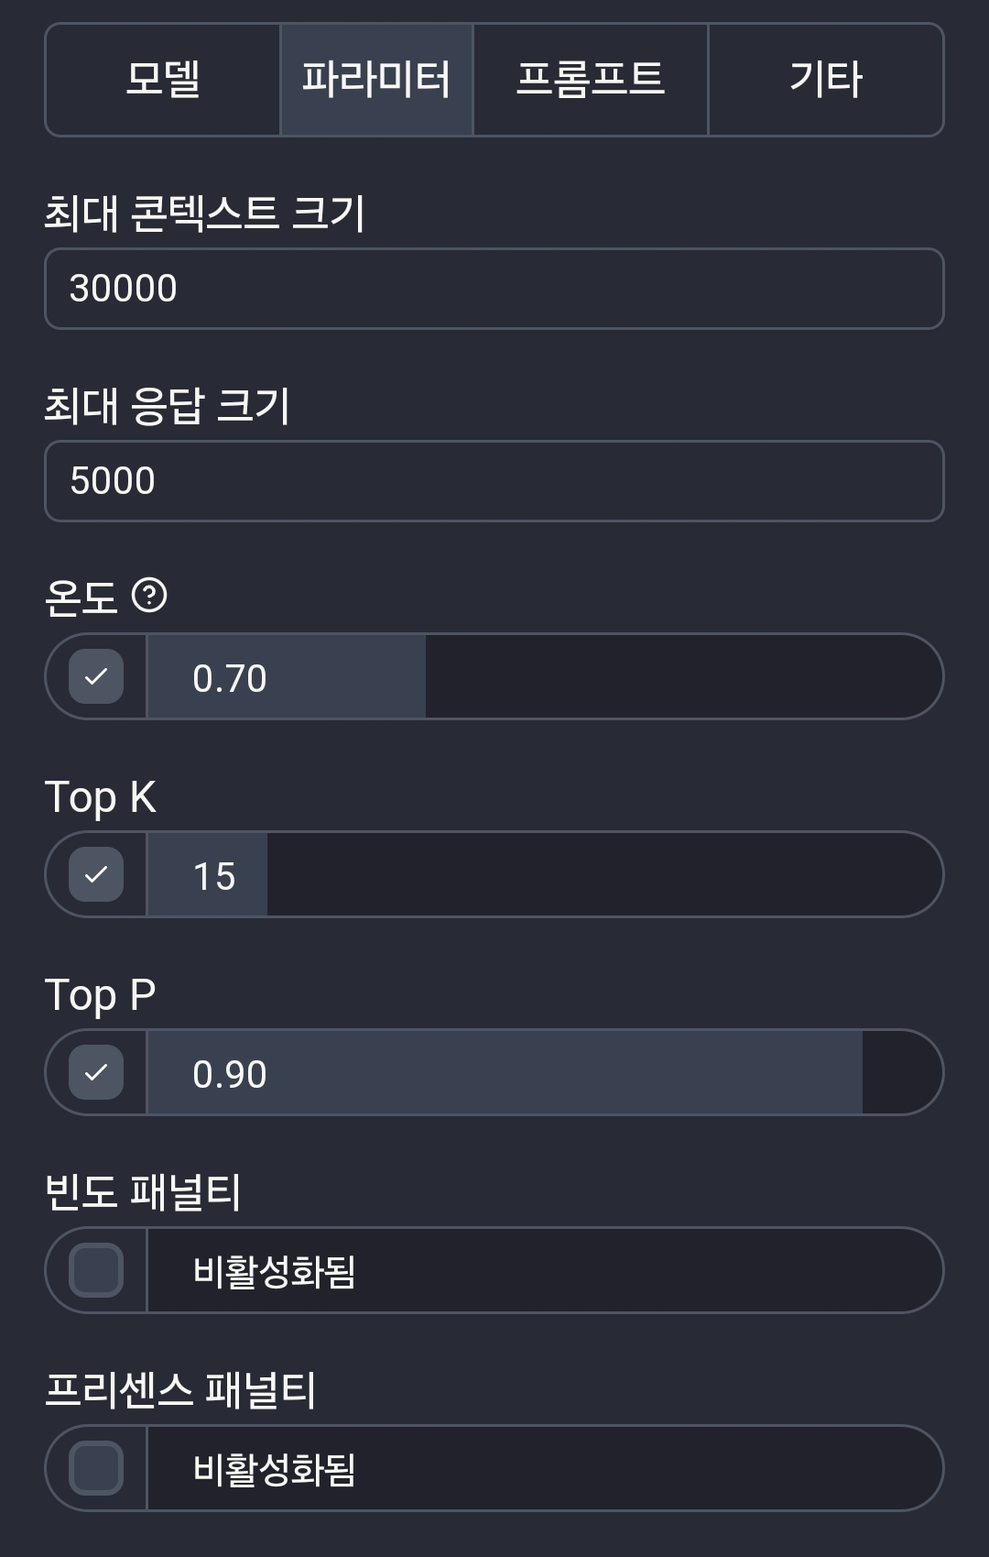Click the disabled 빈도 패널티 value bar
Viewport: 989px width, 1557px height.
click(545, 1270)
